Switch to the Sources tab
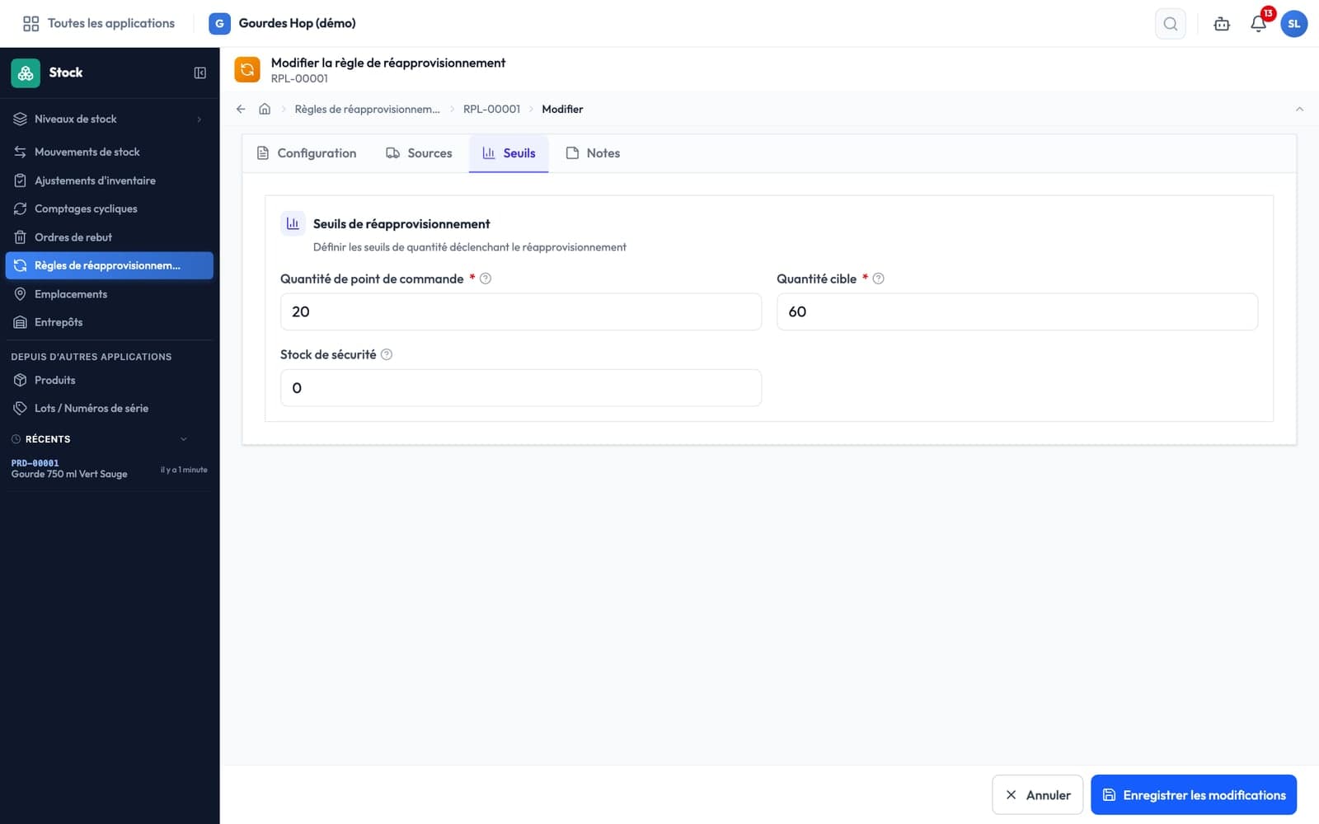The height and width of the screenshot is (824, 1319). [x=419, y=153]
